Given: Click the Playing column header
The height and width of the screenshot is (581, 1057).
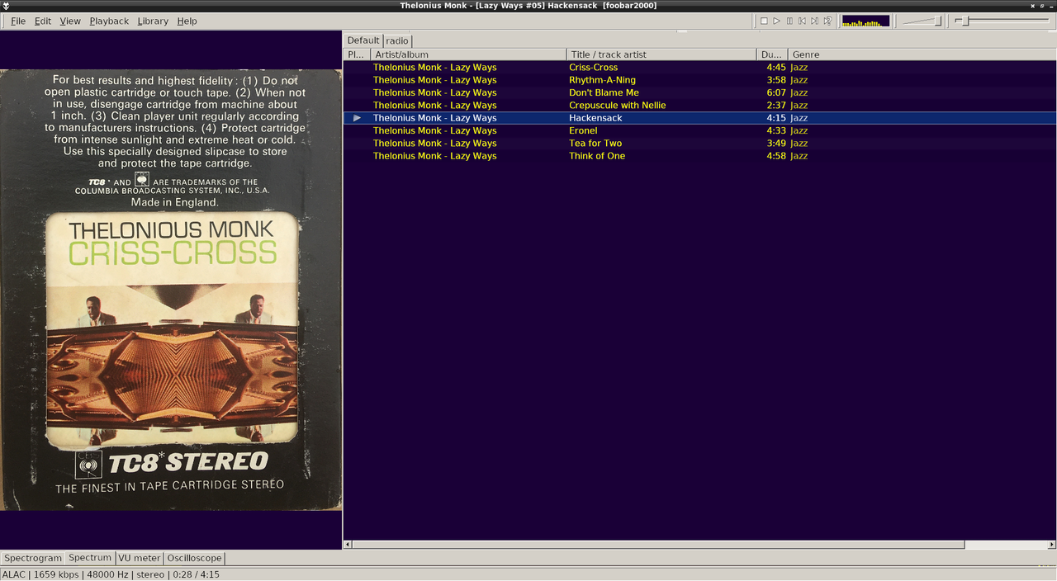Looking at the screenshot, I should click(x=357, y=54).
